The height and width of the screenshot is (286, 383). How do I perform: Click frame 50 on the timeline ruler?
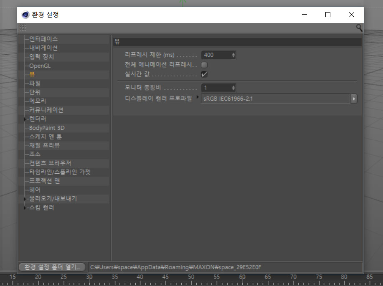(x=191, y=277)
